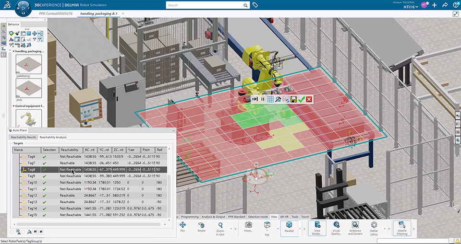Click the help question mark icon
The width and height of the screenshot is (461, 244).
455,5
